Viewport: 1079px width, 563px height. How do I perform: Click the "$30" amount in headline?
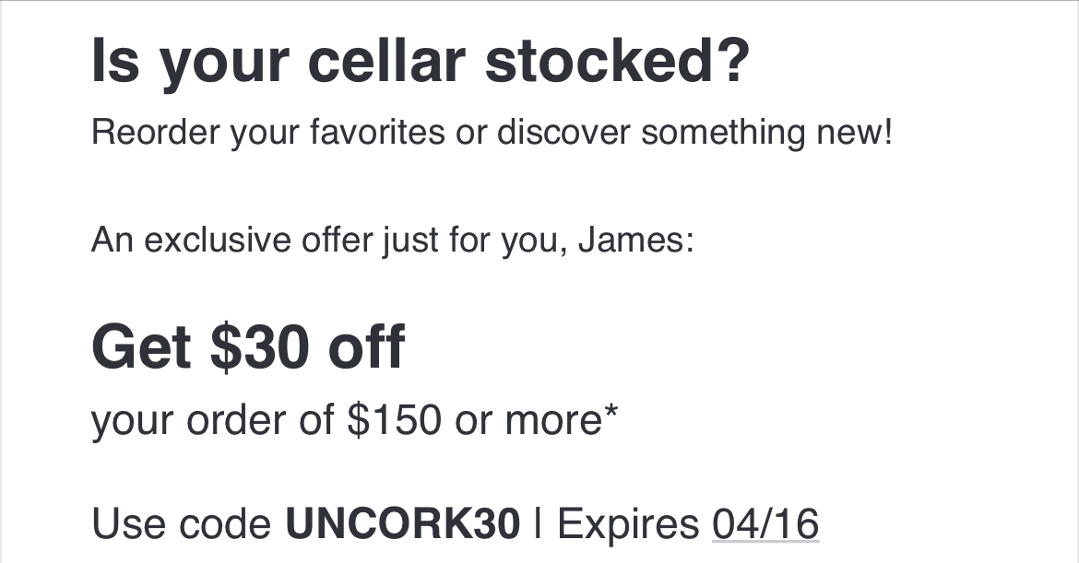pos(260,347)
